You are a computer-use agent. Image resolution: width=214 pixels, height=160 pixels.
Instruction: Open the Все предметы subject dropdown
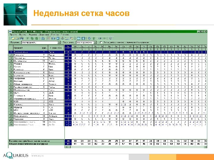(59, 43)
